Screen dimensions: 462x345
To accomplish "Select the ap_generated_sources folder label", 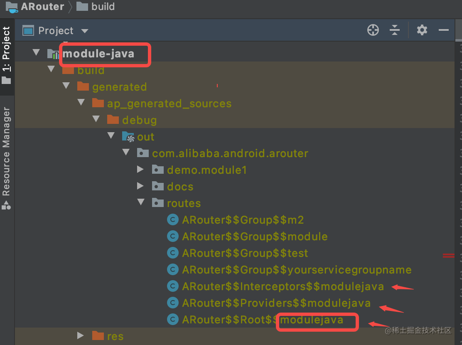I will pos(170,104).
